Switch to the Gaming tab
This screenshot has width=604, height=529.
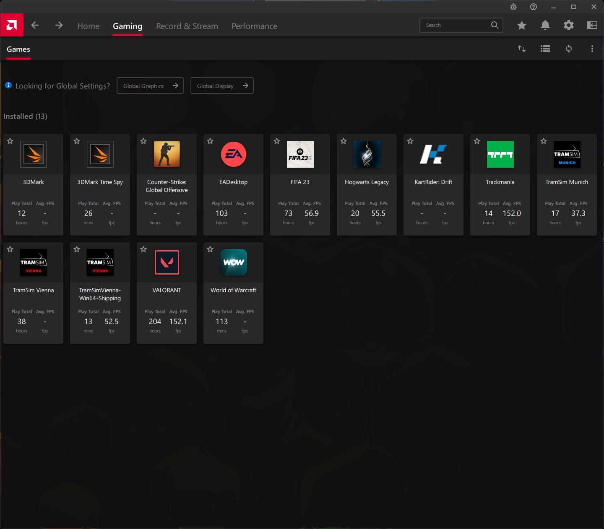click(128, 26)
